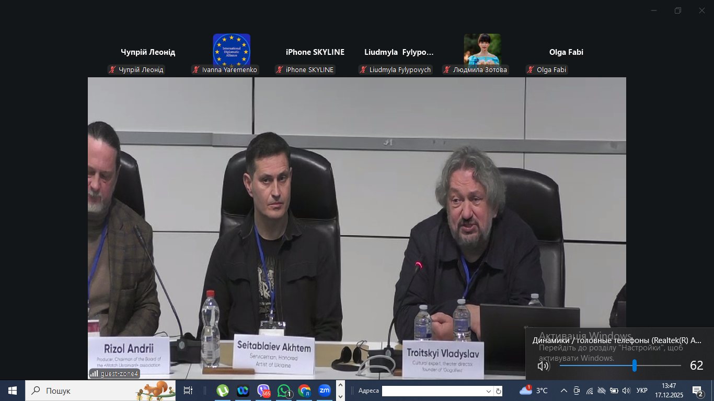714x401 pixels.
Task: Switch to the Google Chrome taskbar icon
Action: [x=304, y=391]
